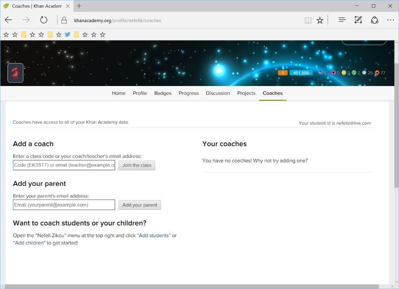Follow the Add children link
The image size is (399, 289).
[x=29, y=243]
